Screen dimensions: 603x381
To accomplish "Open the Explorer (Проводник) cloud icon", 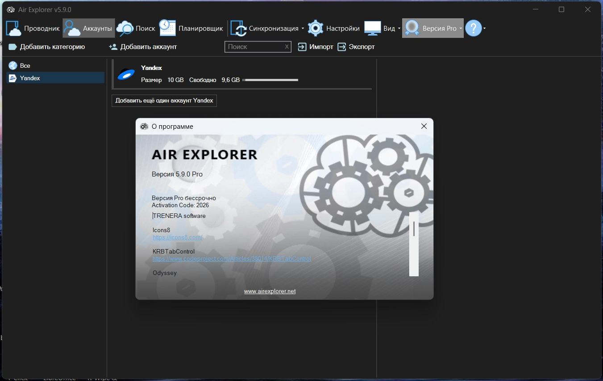I will (x=13, y=29).
